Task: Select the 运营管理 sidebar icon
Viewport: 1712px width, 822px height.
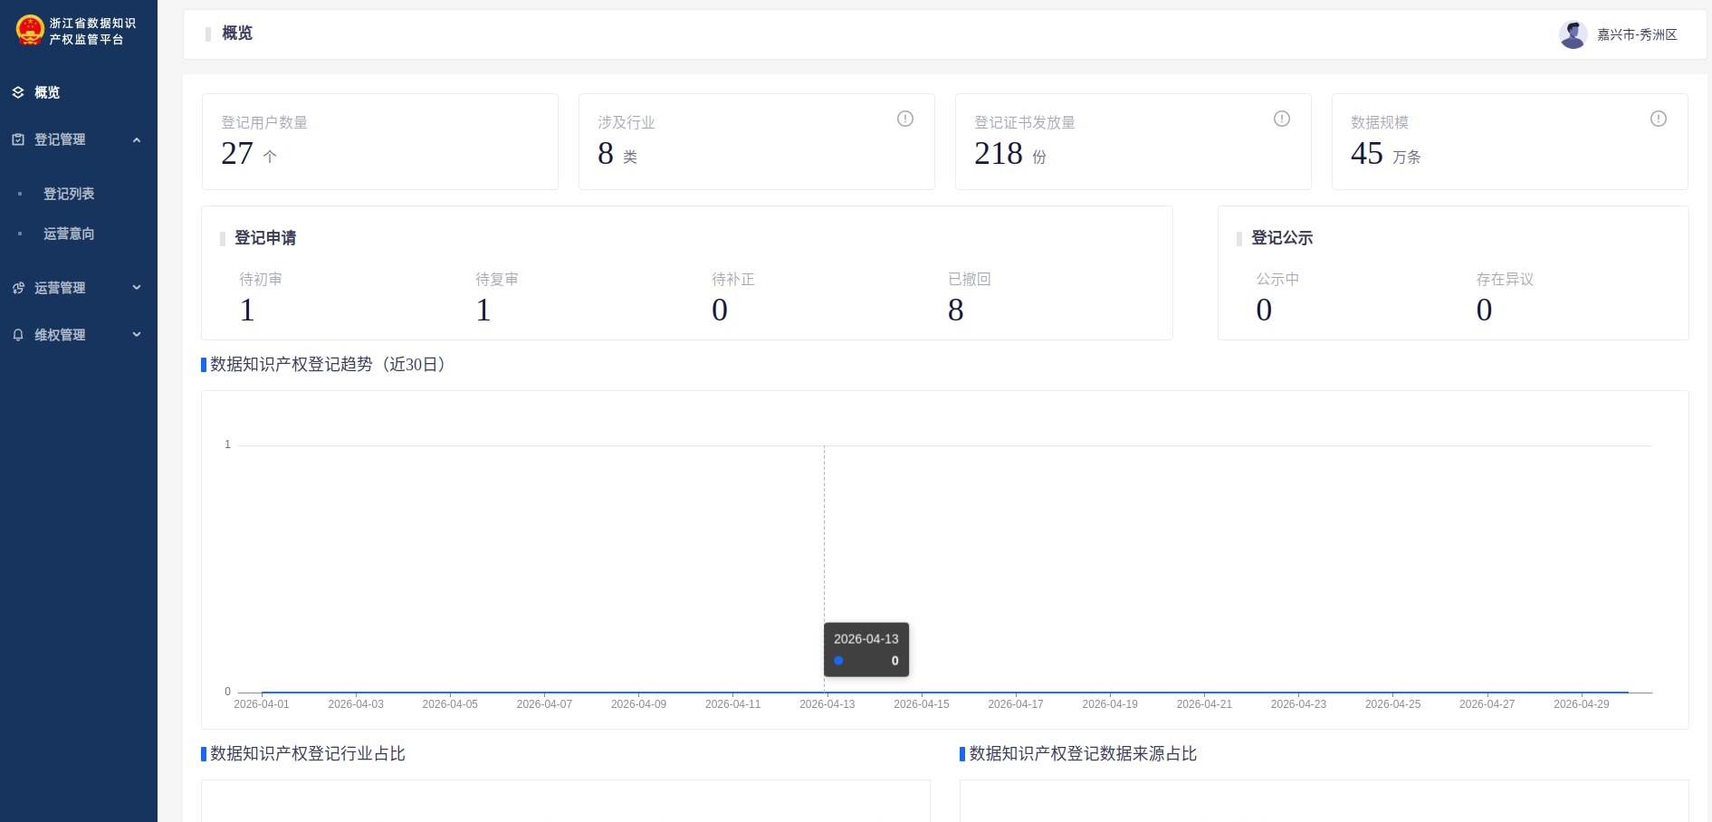Action: coord(18,288)
